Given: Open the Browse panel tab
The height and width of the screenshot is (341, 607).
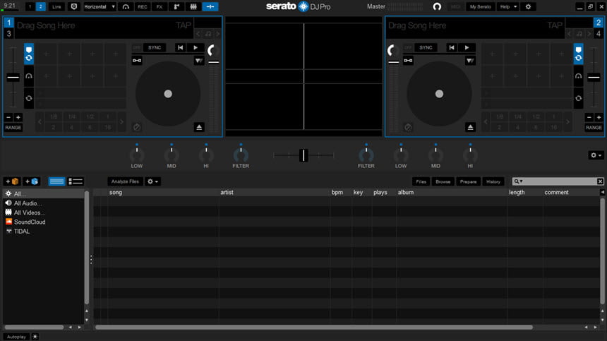Looking at the screenshot, I should pos(443,181).
